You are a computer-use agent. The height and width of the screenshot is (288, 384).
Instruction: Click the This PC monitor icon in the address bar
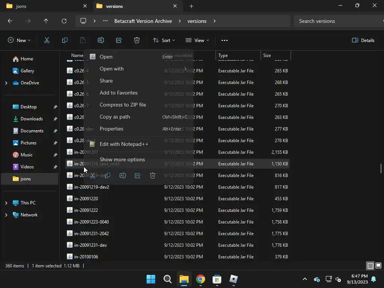[83, 21]
